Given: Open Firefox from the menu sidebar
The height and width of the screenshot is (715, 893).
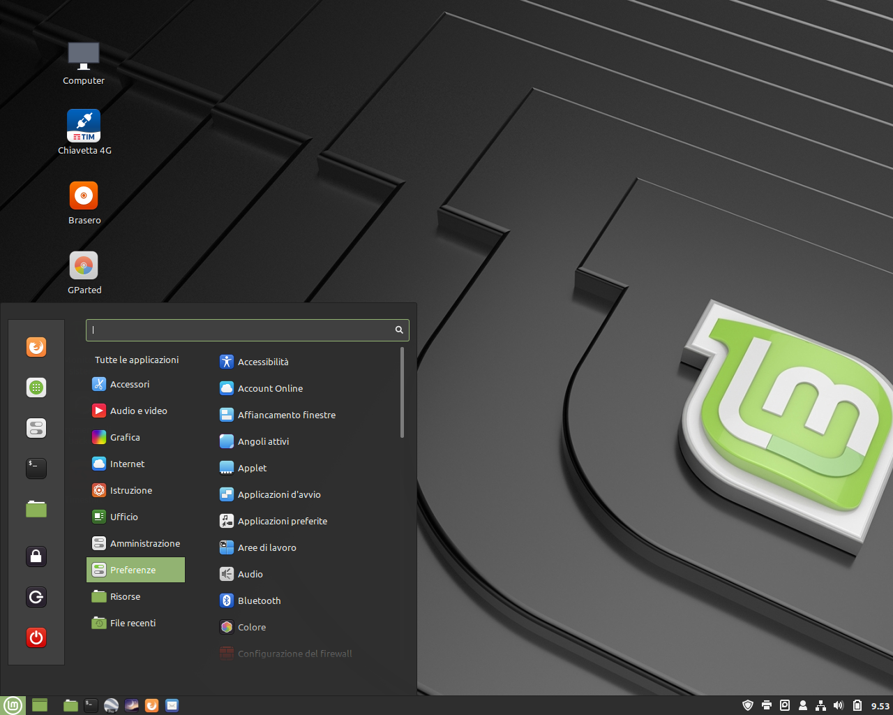Looking at the screenshot, I should [36, 347].
